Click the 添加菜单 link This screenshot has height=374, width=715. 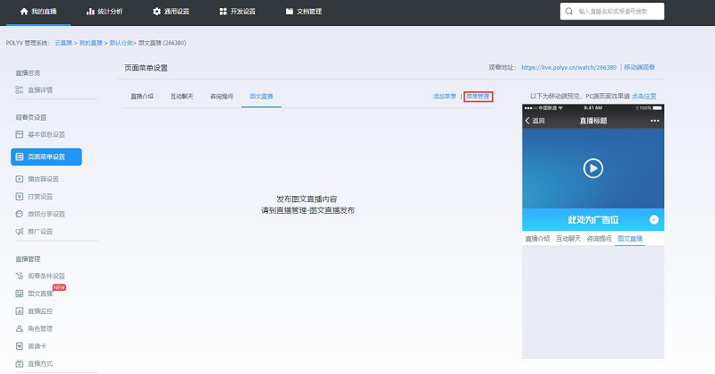(x=444, y=96)
